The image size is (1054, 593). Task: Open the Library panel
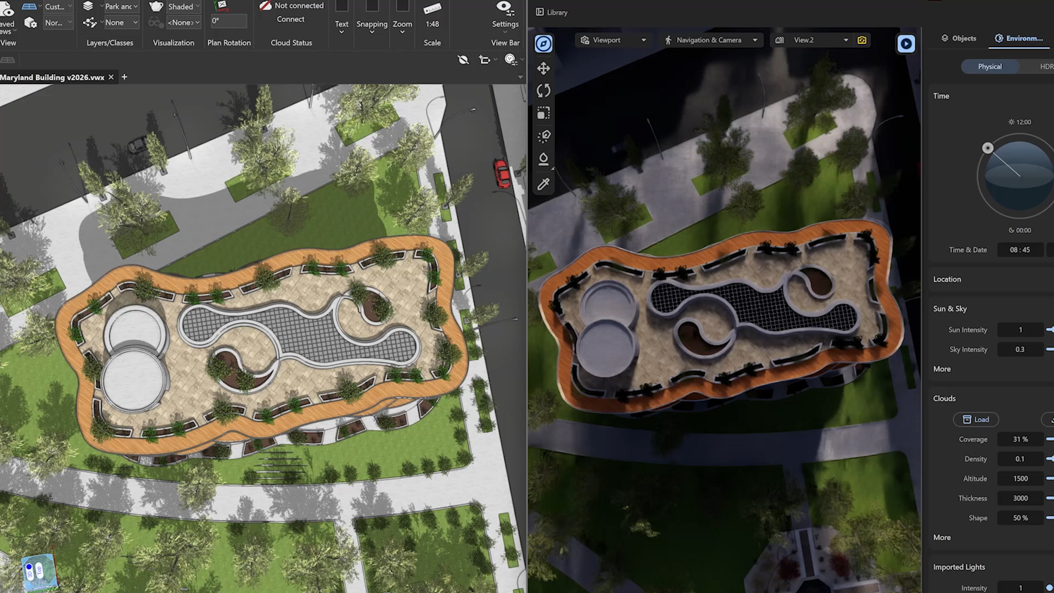(552, 12)
